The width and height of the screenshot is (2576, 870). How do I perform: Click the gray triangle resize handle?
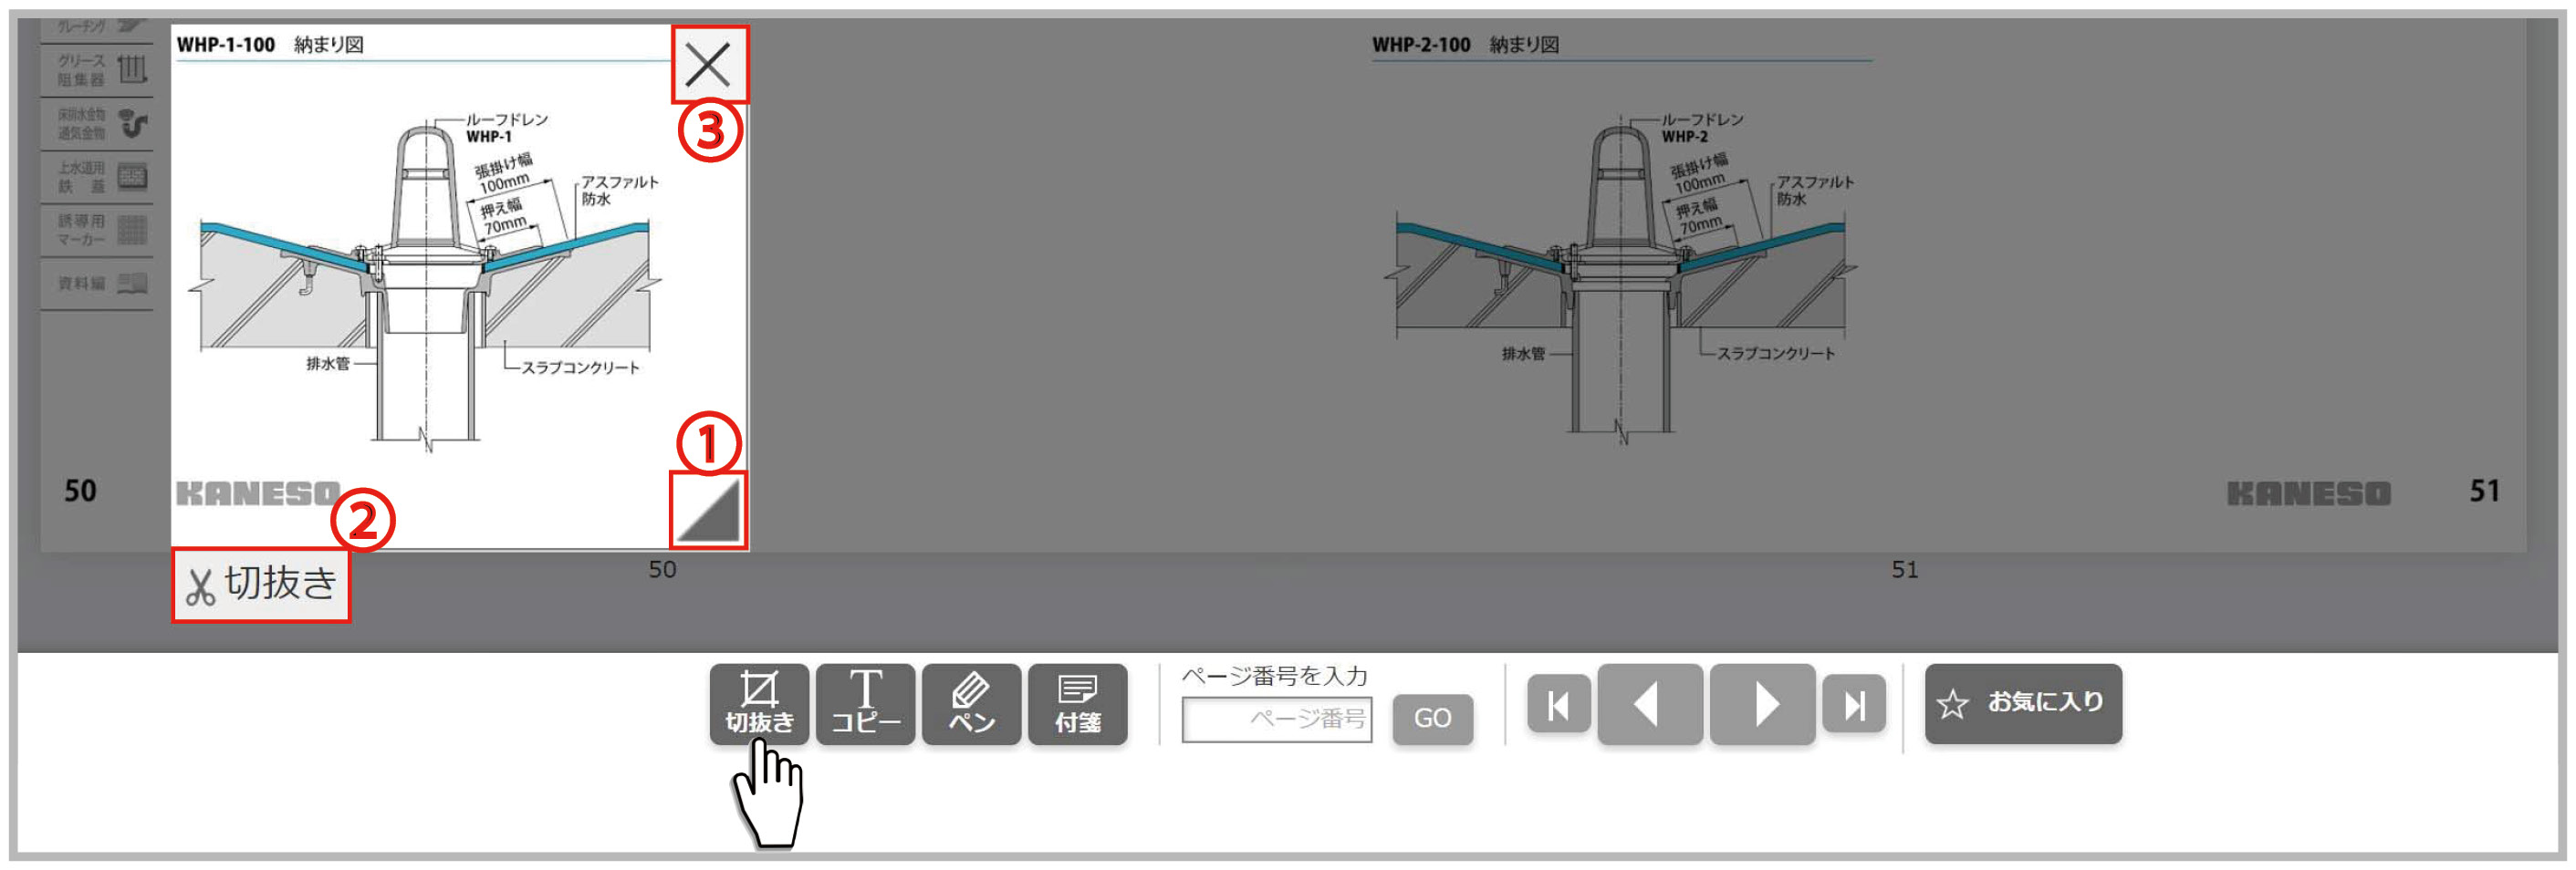708,510
